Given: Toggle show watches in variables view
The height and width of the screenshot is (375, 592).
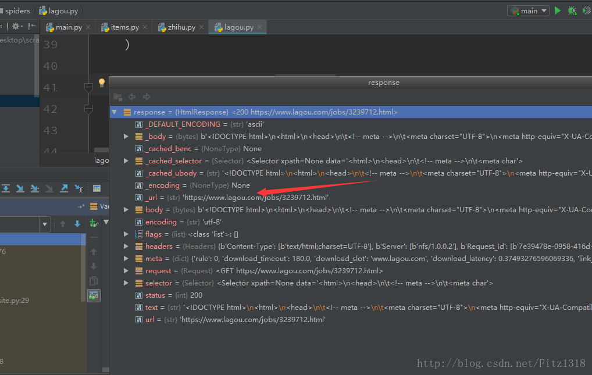Looking at the screenshot, I should pos(94,295).
